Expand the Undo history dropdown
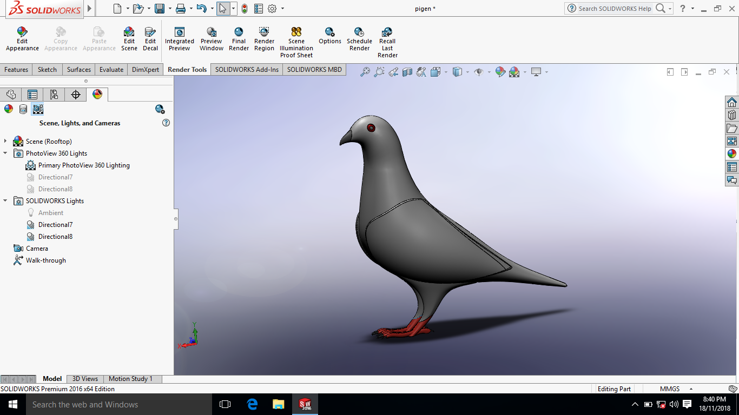This screenshot has height=415, width=739. point(211,9)
